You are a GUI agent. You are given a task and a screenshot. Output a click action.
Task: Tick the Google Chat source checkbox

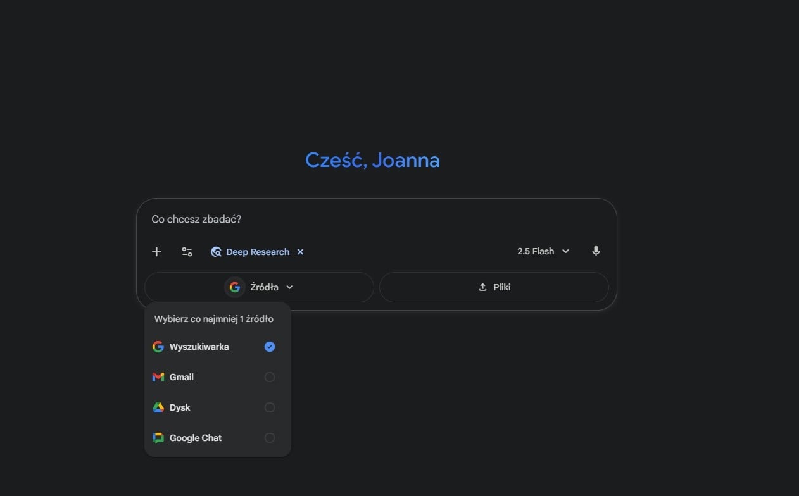coord(270,438)
